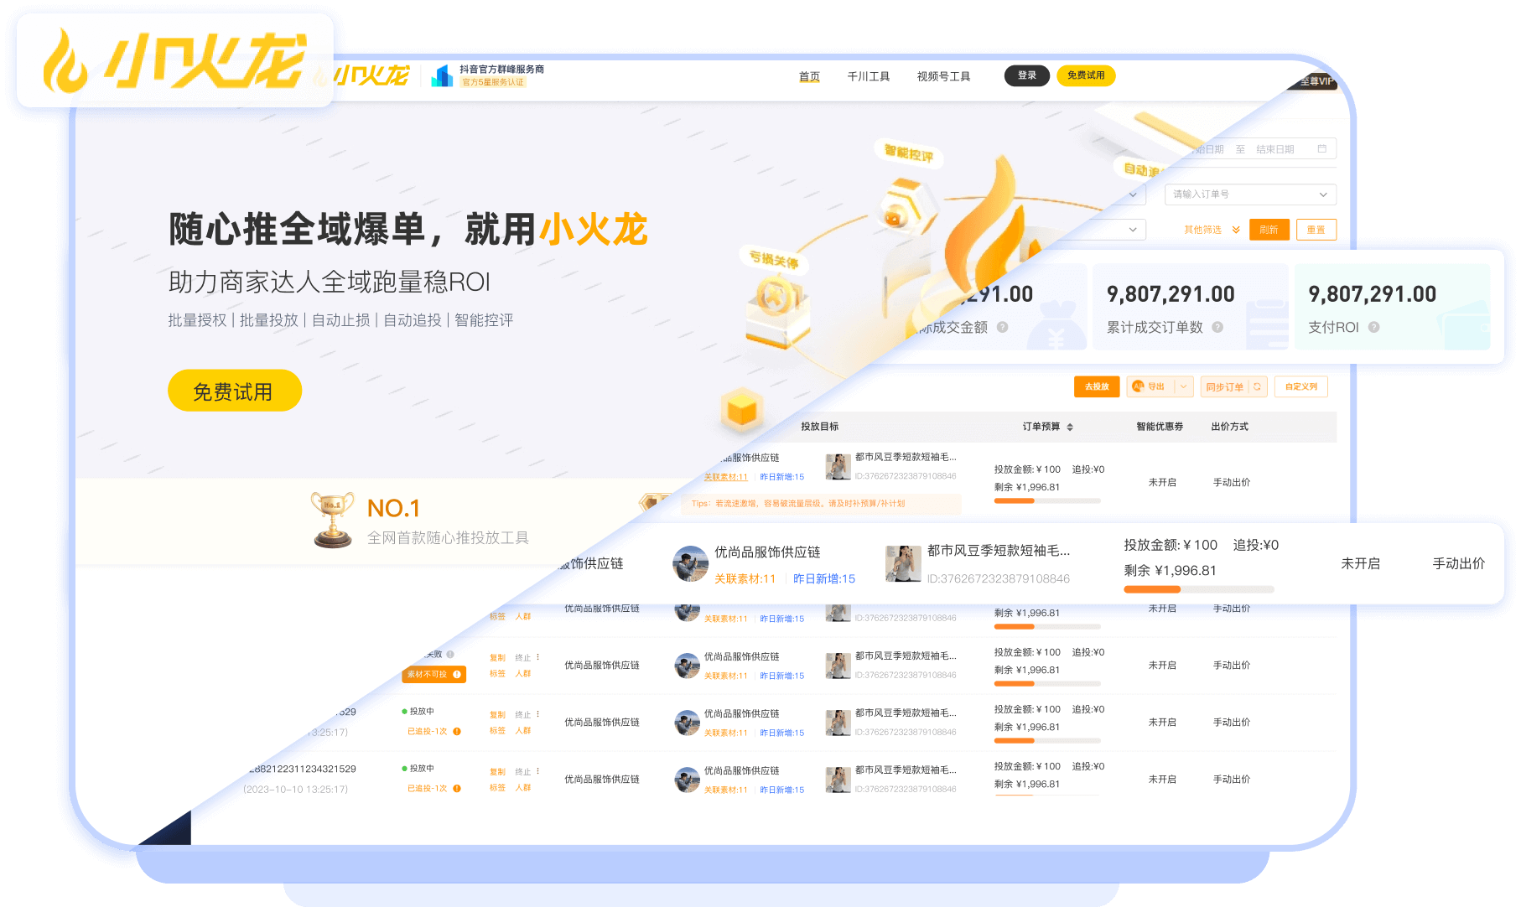Image resolution: width=1521 pixels, height=907 pixels.
Task: Click the refresh icon on 同步订单 button
Action: coord(1257,386)
